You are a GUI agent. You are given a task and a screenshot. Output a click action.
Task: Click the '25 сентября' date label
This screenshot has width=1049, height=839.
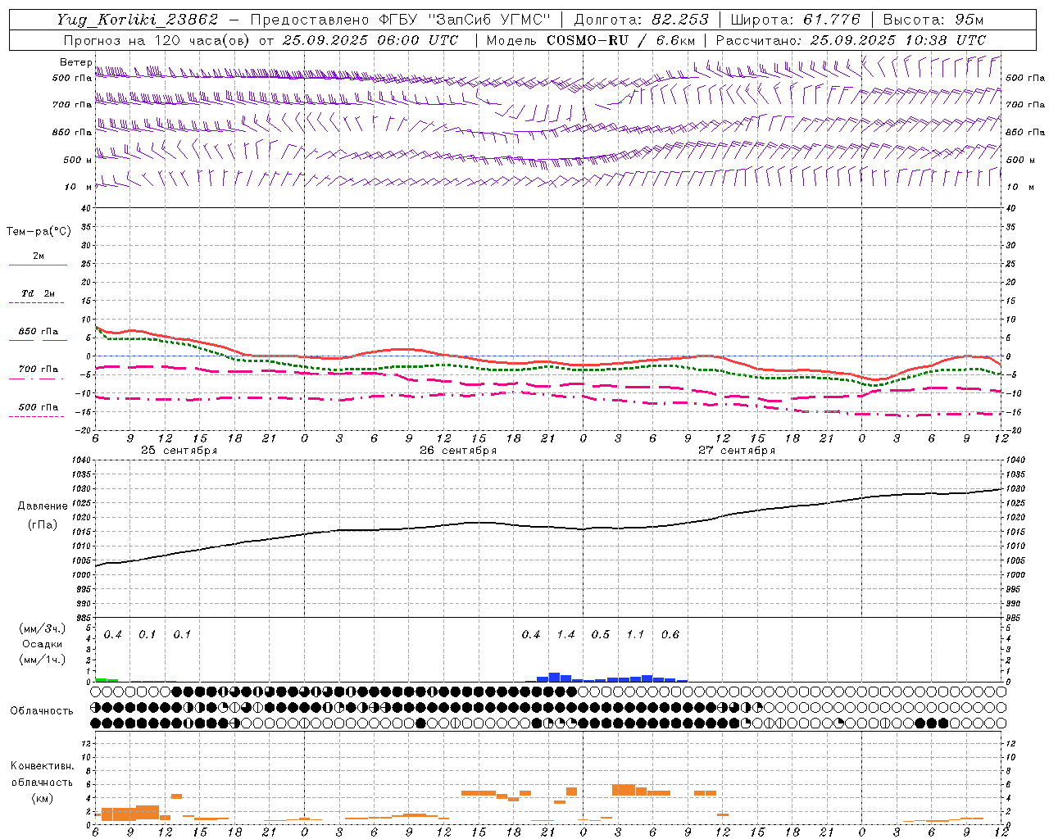click(179, 451)
